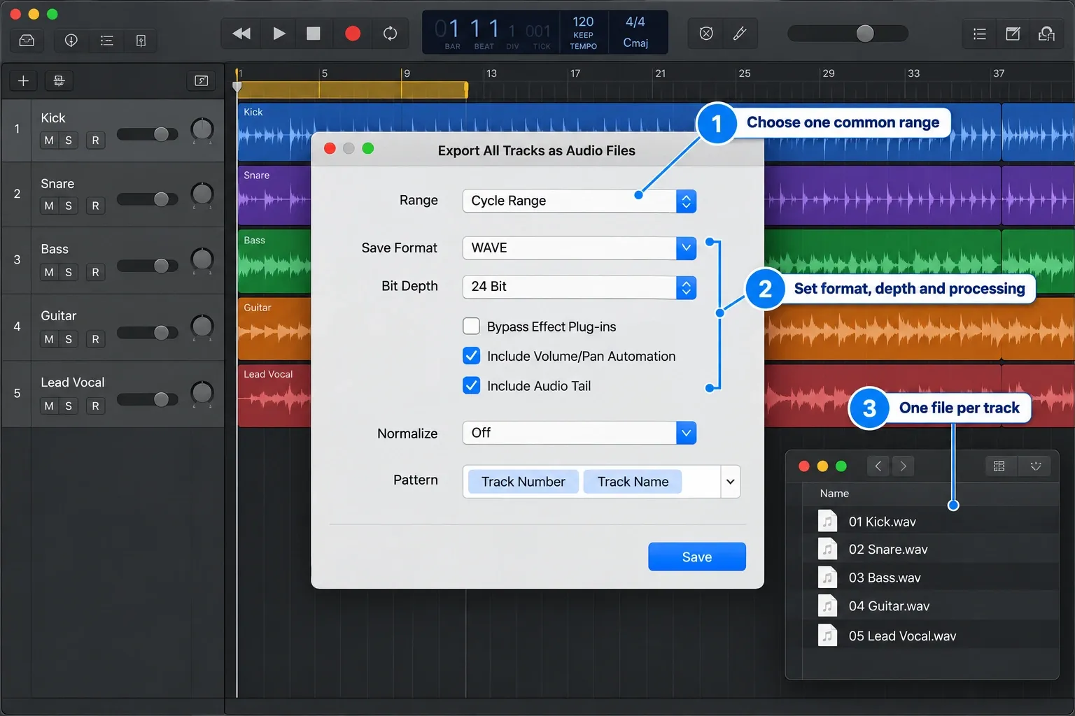Open the Range dropdown showing Cycle Range
This screenshot has height=716, width=1075.
(x=579, y=201)
